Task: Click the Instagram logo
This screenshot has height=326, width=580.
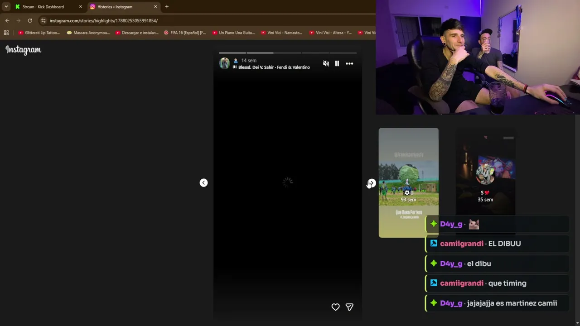Action: (x=23, y=50)
